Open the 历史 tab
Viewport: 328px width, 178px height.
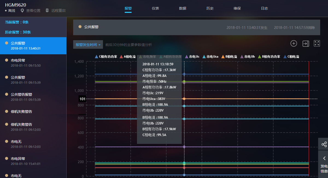pyautogui.click(x=210, y=8)
